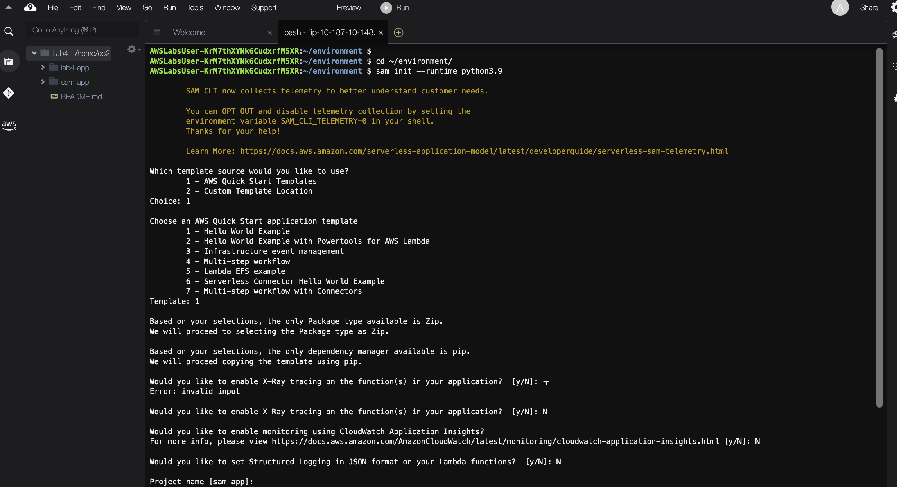
Task: Open the File menu
Action: point(53,7)
